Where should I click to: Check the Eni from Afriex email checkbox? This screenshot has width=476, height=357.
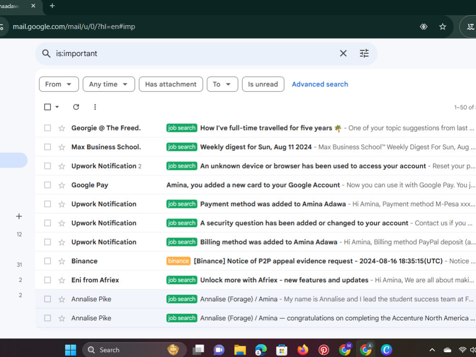tap(47, 280)
